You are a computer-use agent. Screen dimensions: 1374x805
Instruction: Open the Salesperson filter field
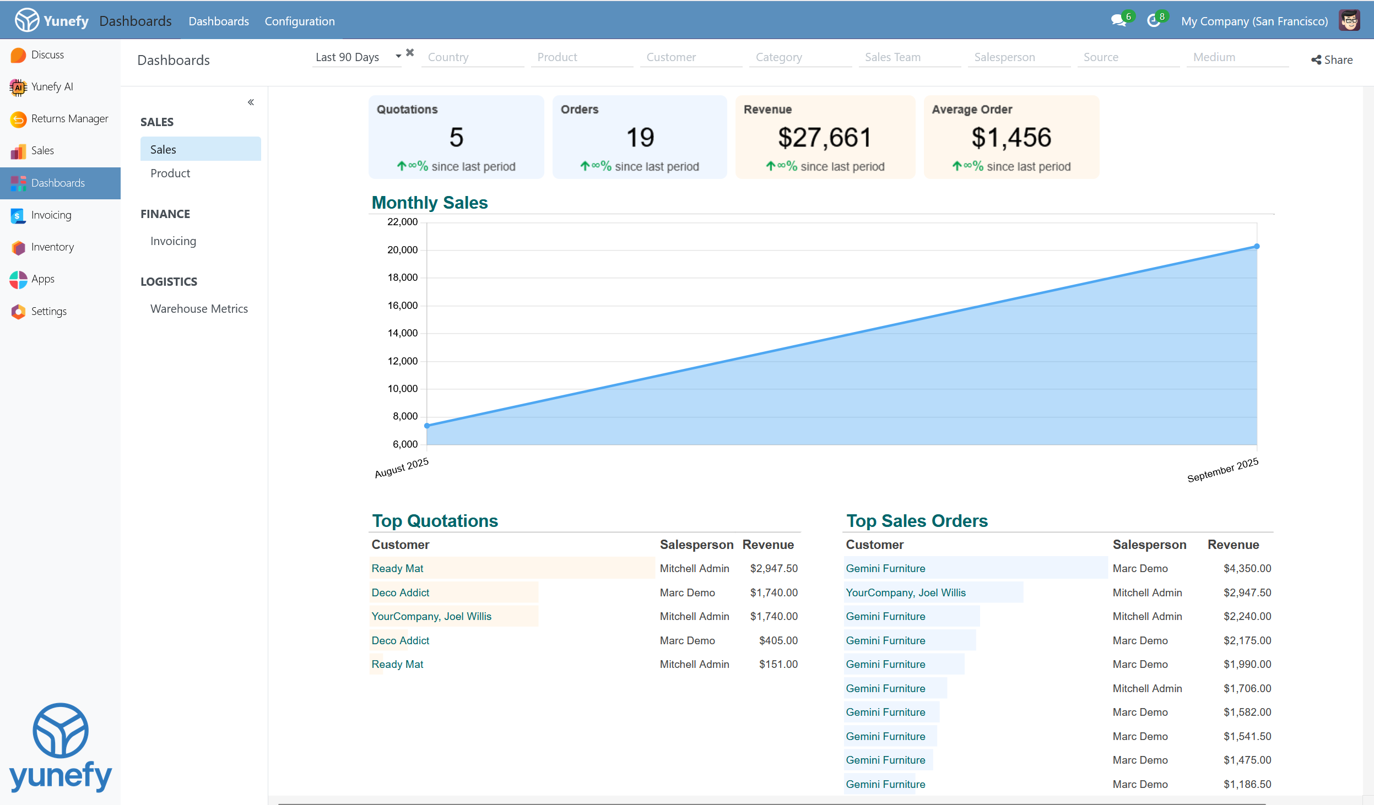pyautogui.click(x=1019, y=57)
